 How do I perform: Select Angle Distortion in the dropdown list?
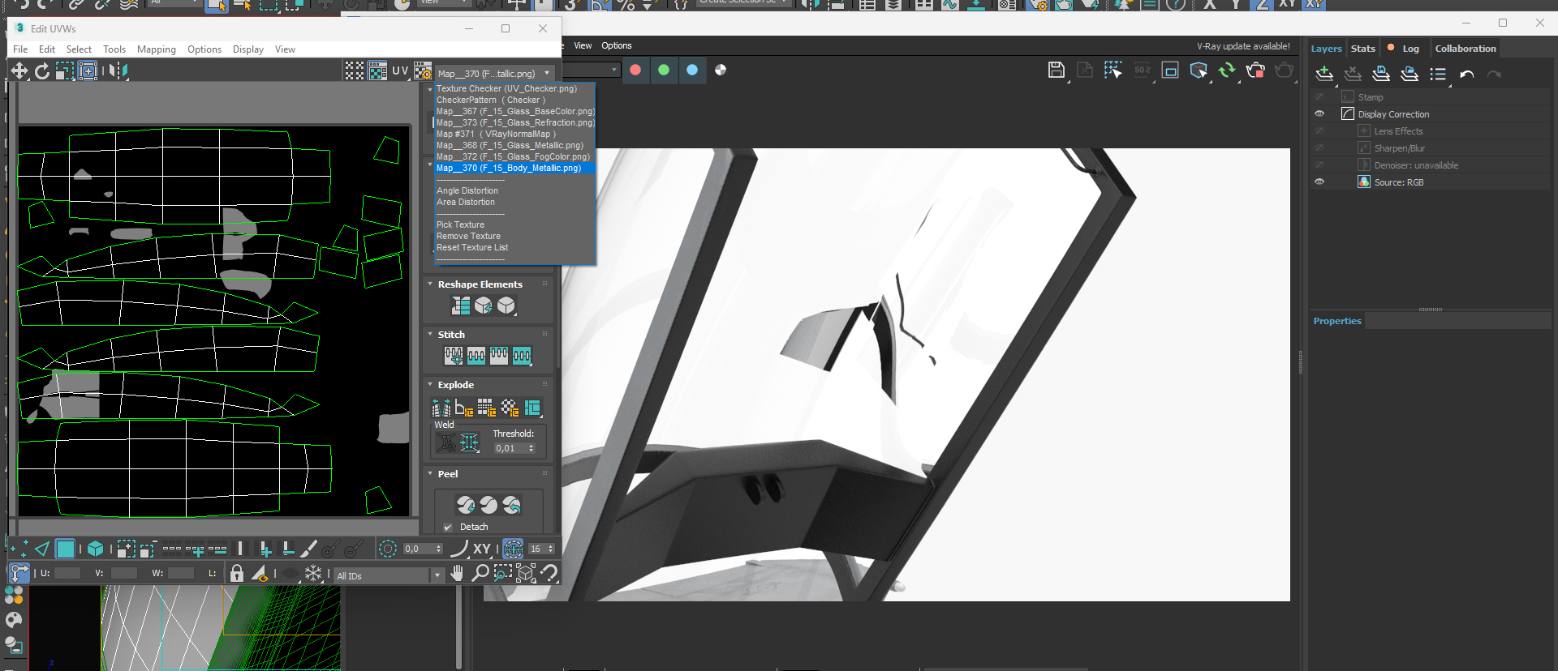(467, 191)
